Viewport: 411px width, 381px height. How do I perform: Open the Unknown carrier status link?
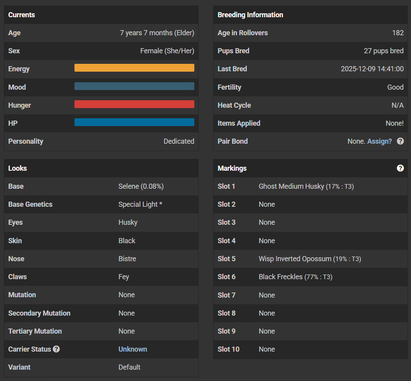click(x=133, y=349)
